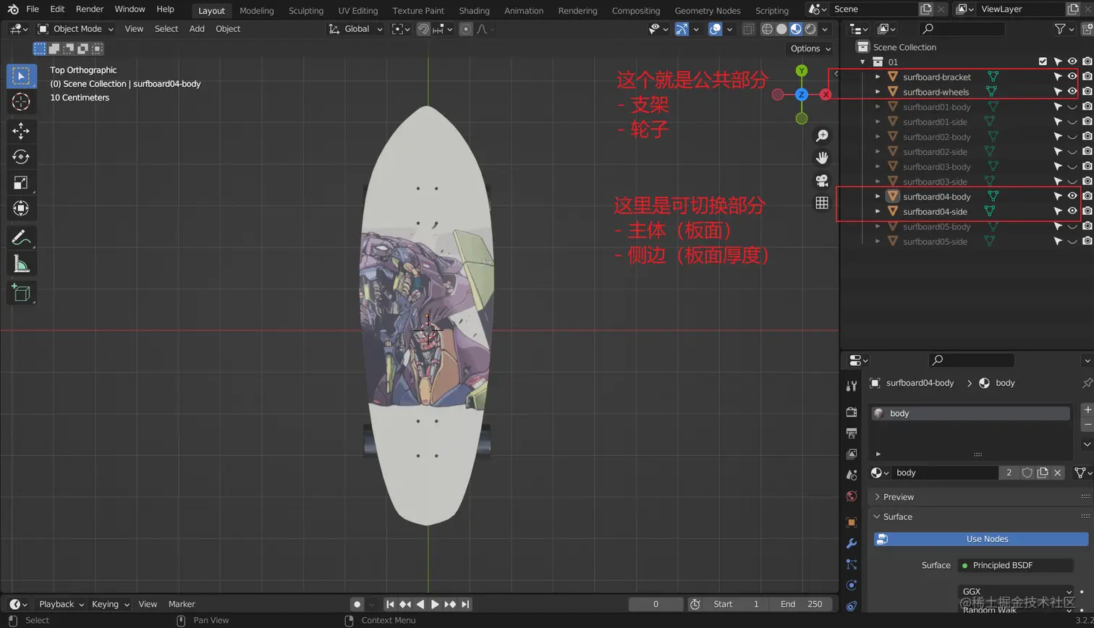1094x628 pixels.
Task: Click the current frame field
Action: point(656,604)
